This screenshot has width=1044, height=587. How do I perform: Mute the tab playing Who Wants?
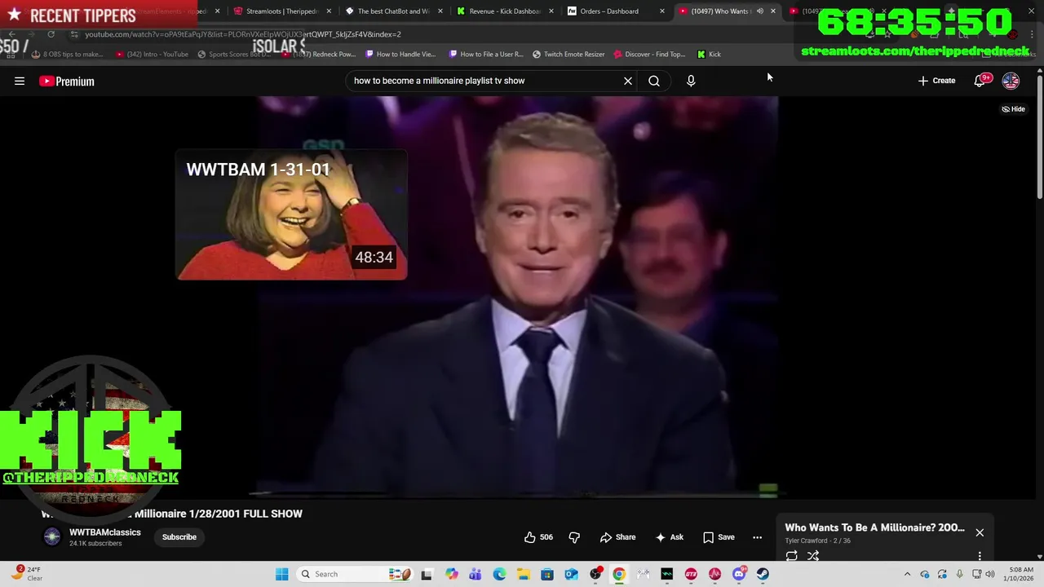(759, 11)
